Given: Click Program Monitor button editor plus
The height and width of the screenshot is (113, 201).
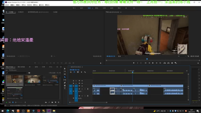Looking at the screenshot, I should (x=198, y=63).
